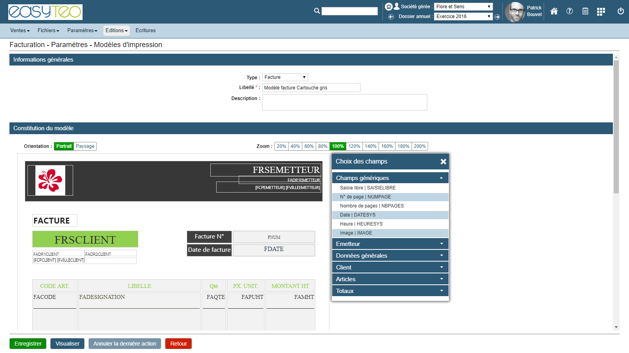Click the clipboard notes icon
This screenshot has height=353, width=629.
point(585,11)
